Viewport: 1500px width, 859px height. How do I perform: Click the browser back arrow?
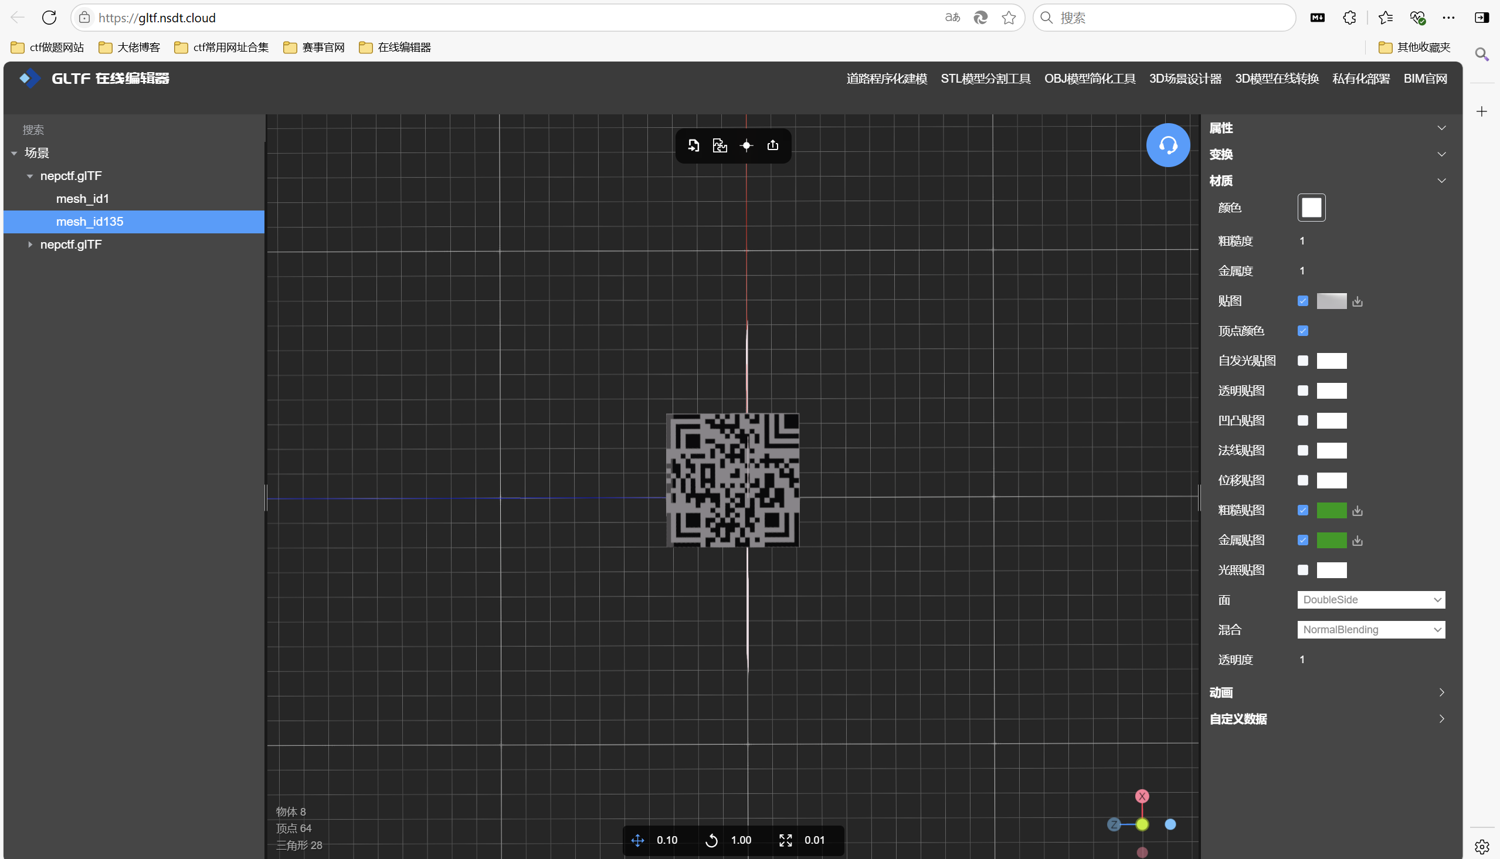click(x=18, y=18)
